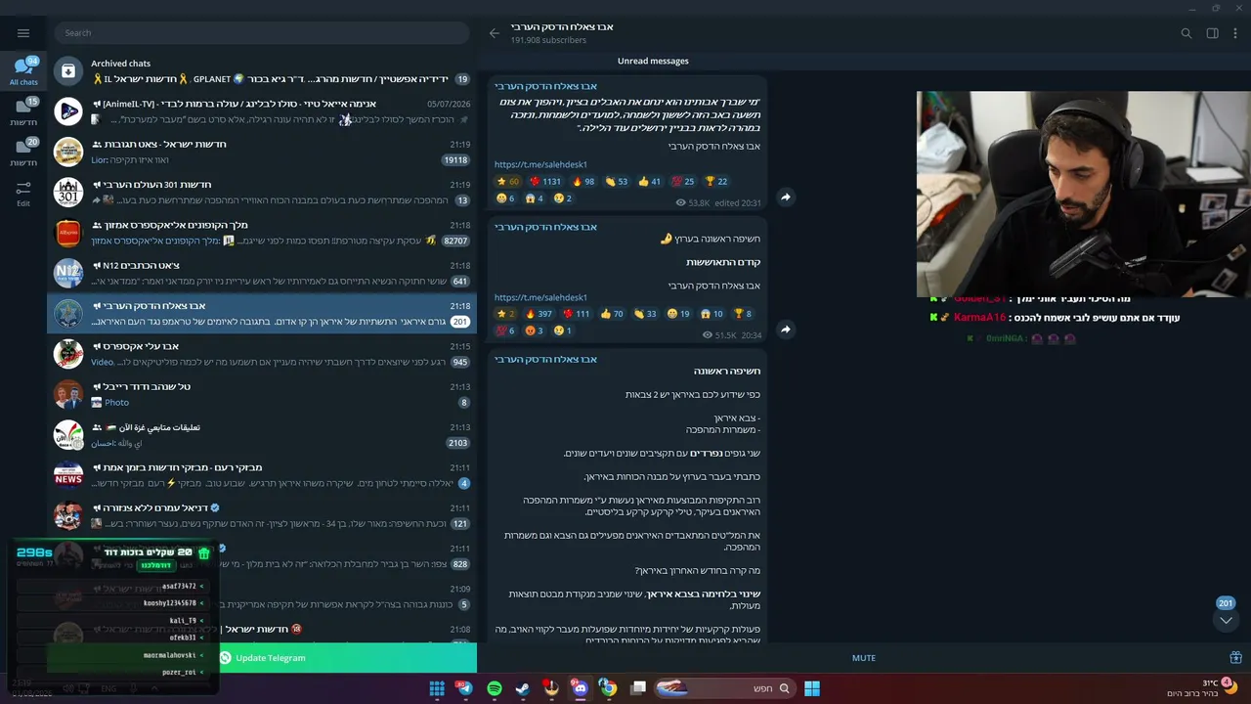Open Steam from the taskbar
This screenshot has width=1251, height=704.
tap(523, 688)
